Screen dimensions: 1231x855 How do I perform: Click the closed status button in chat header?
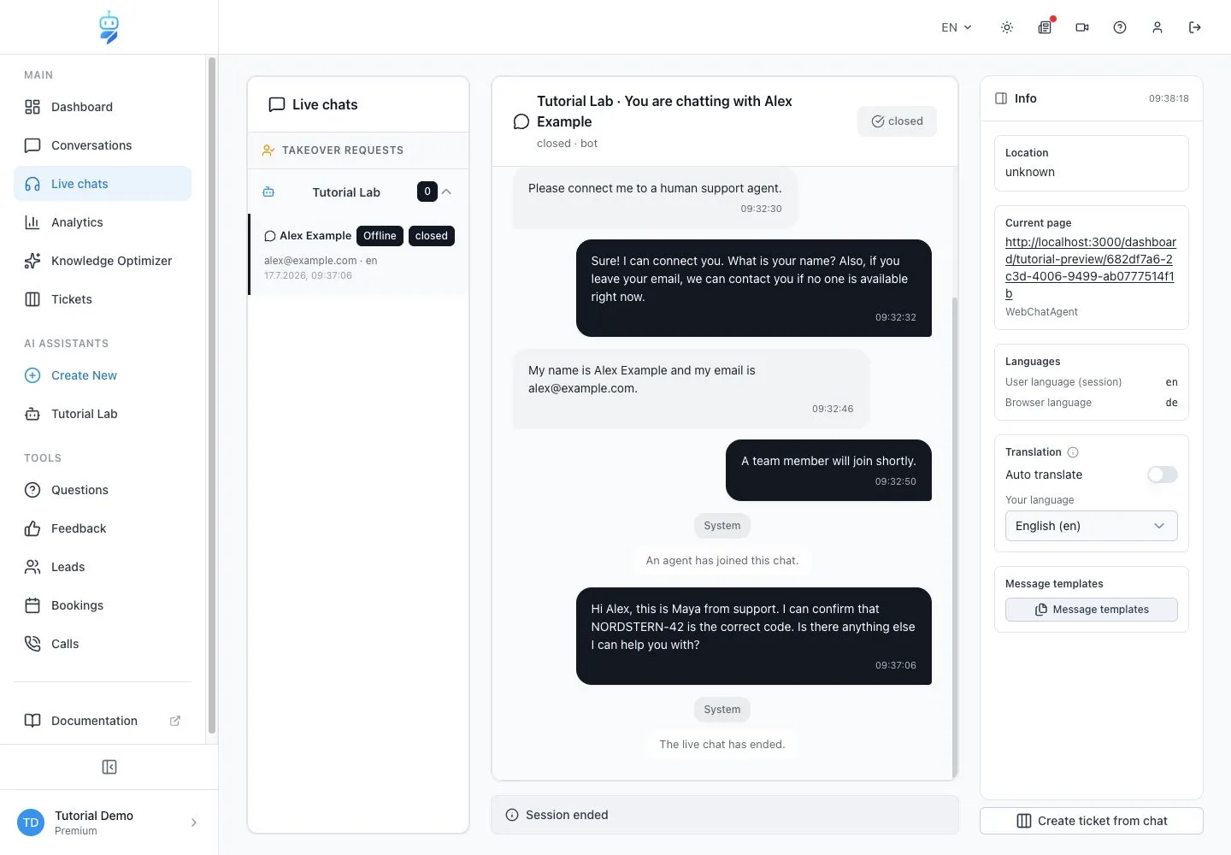pyautogui.click(x=897, y=121)
